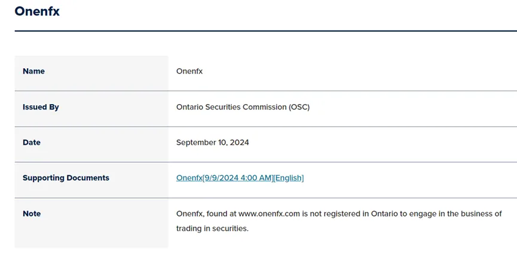Select the Note row label
517x253 pixels.
tap(32, 214)
